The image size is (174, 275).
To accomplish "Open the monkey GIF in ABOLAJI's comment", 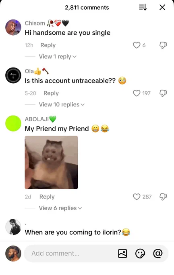I will 51,163.
